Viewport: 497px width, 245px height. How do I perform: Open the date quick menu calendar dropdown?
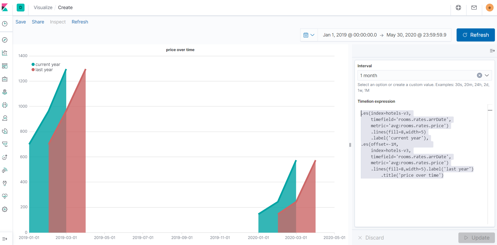(309, 35)
